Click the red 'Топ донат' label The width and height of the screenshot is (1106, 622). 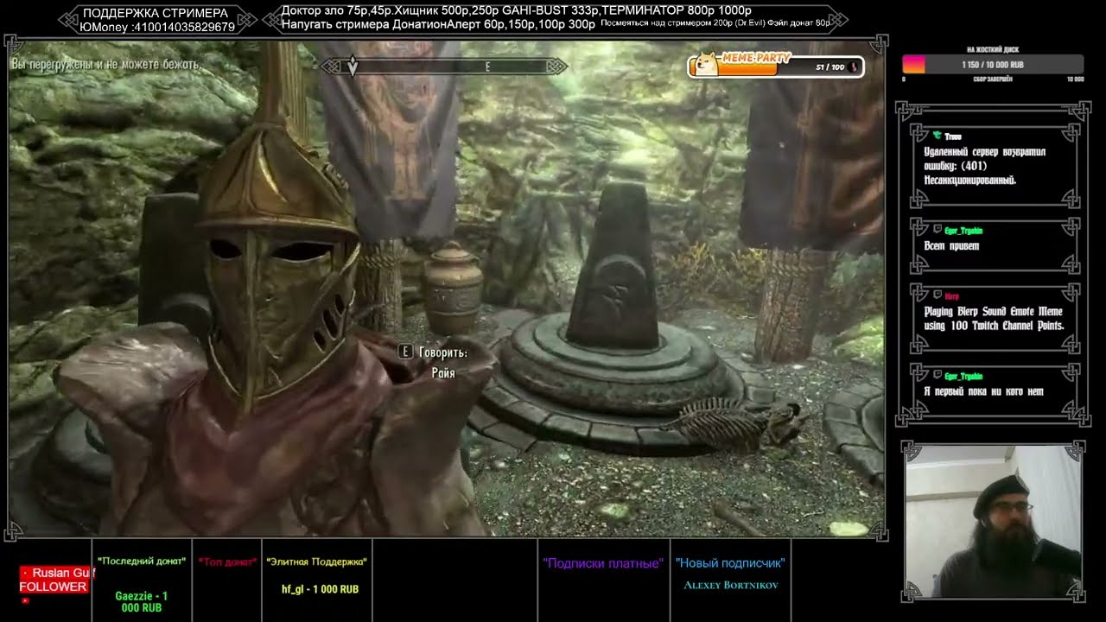(228, 562)
